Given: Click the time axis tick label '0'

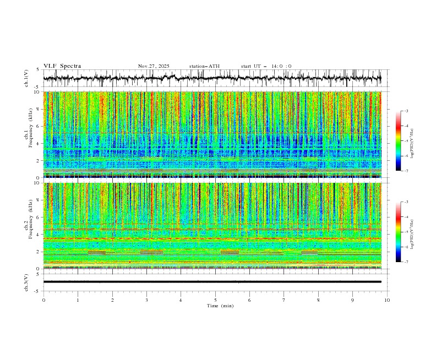Looking at the screenshot, I should coord(43,300).
